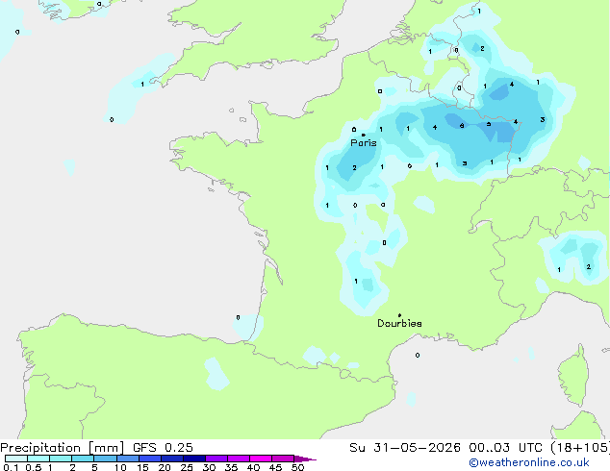Select the 0.1 mm lightest legend swatch
Screen dimensions: 610x471
tap(16, 459)
